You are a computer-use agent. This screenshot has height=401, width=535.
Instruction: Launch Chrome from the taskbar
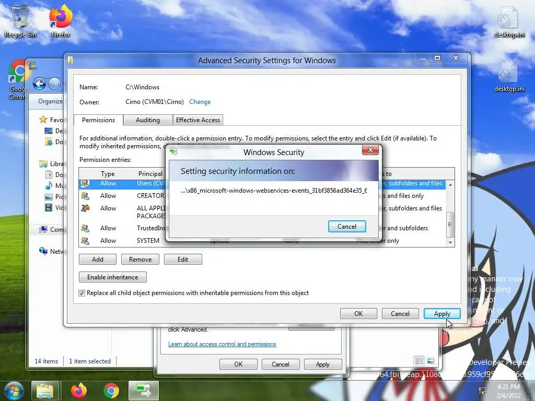(x=111, y=391)
